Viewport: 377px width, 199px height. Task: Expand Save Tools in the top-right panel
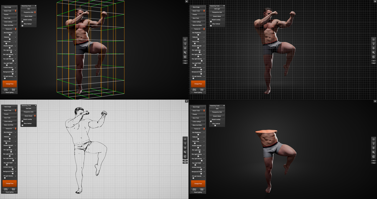tap(198, 18)
